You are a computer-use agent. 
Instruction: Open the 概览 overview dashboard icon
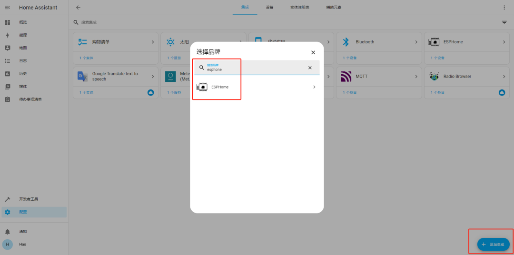tap(8, 22)
